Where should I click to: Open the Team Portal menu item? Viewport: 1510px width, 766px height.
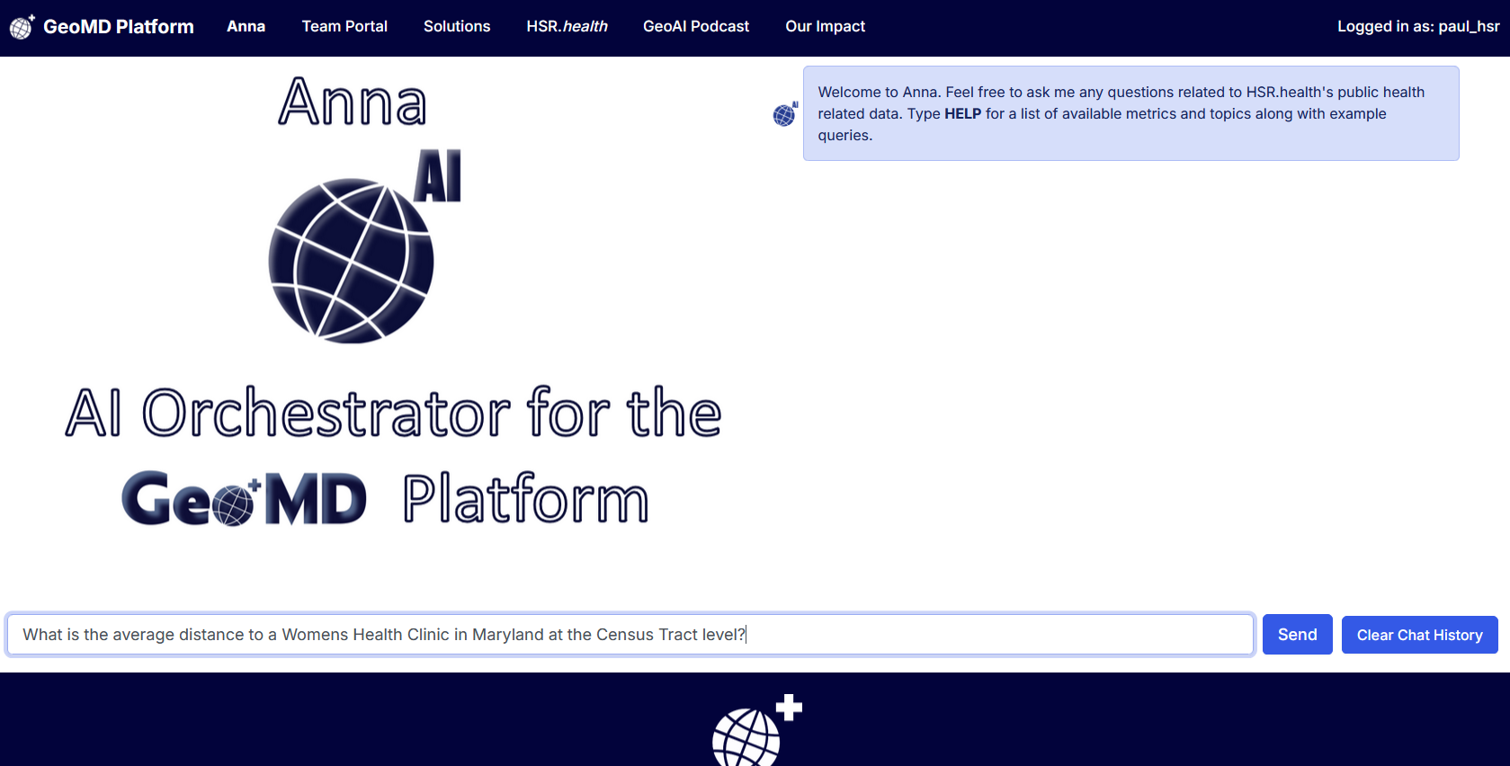pyautogui.click(x=344, y=27)
